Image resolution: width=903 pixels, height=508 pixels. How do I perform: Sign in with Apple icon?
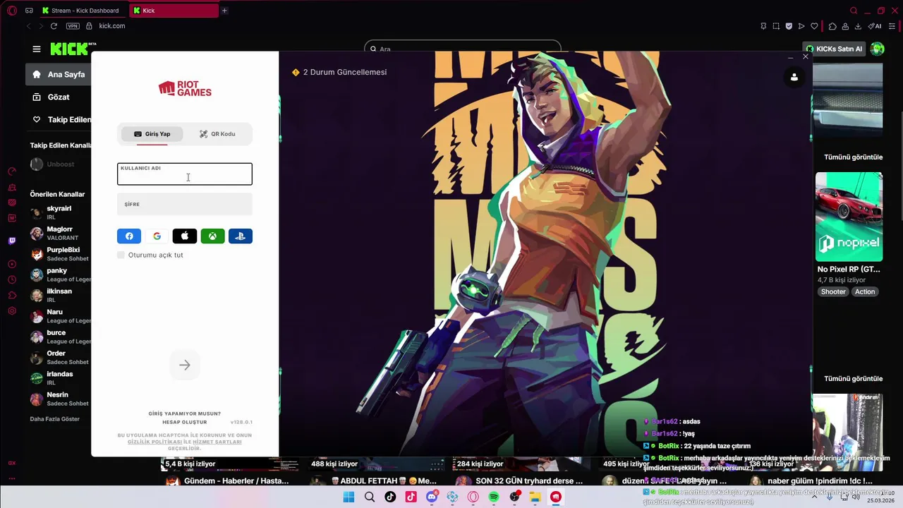click(185, 236)
